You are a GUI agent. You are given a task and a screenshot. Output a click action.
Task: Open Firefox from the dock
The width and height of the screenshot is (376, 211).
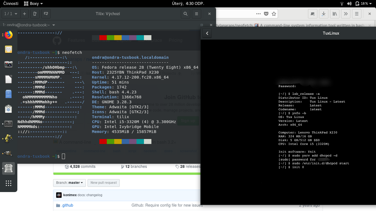point(9,35)
